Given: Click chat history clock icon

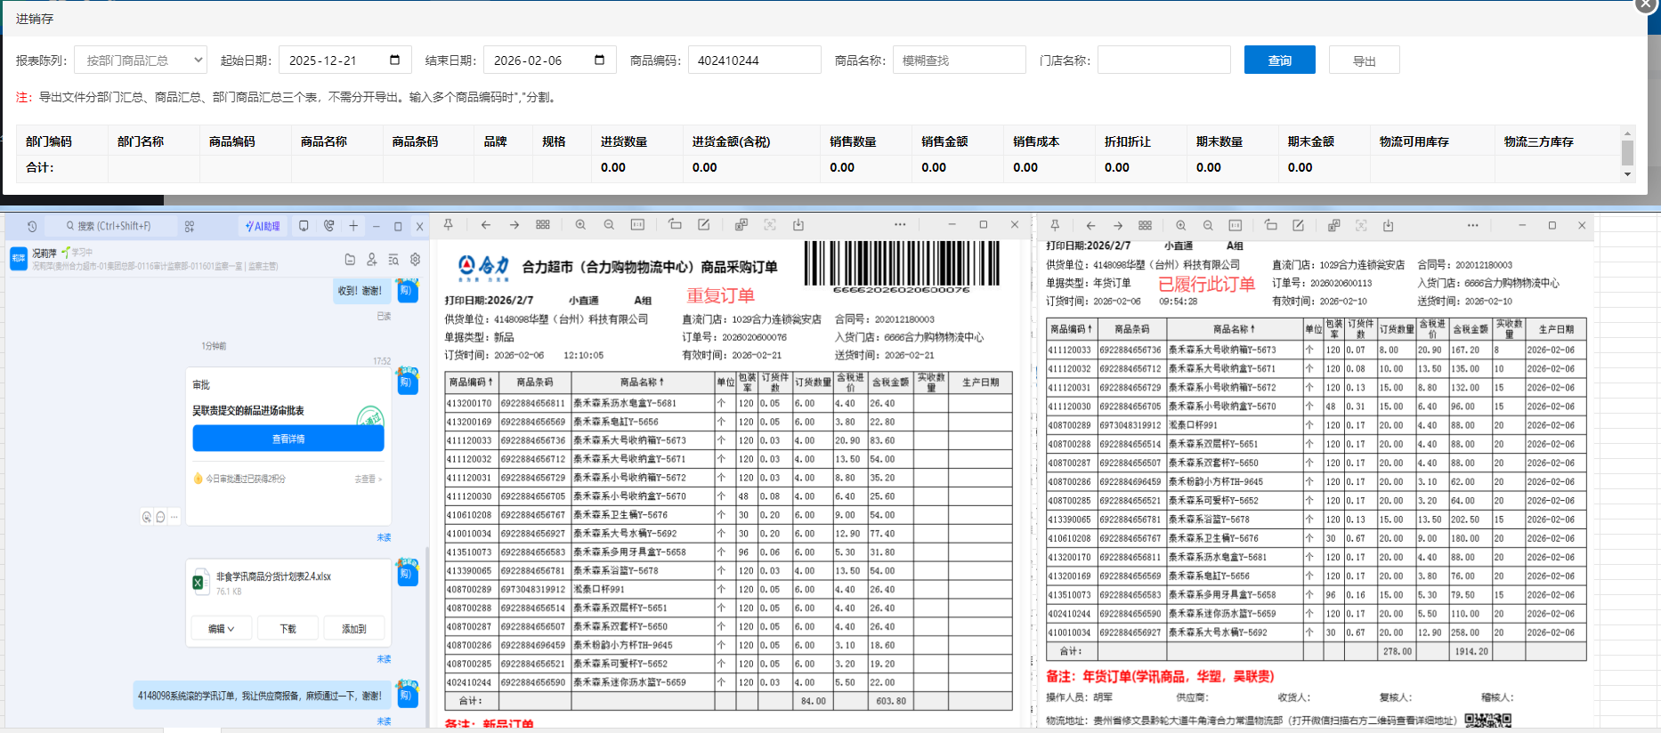Looking at the screenshot, I should point(32,226).
